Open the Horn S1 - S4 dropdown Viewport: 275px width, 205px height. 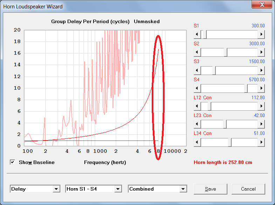click(94, 189)
